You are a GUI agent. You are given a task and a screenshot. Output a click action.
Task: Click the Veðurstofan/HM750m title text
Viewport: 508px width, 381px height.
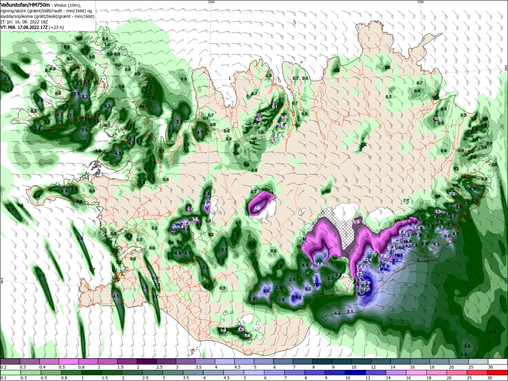[25, 4]
